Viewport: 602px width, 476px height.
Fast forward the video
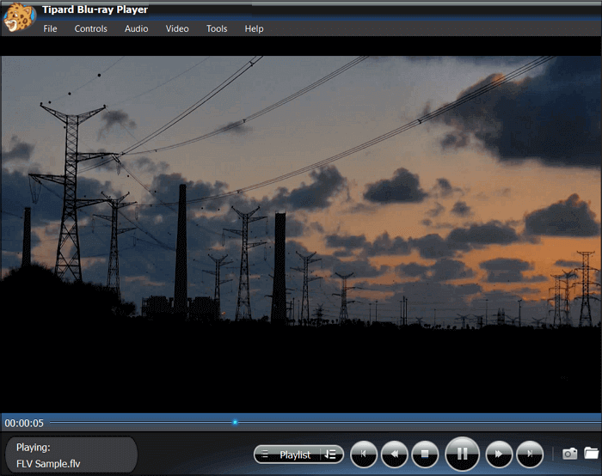[499, 455]
